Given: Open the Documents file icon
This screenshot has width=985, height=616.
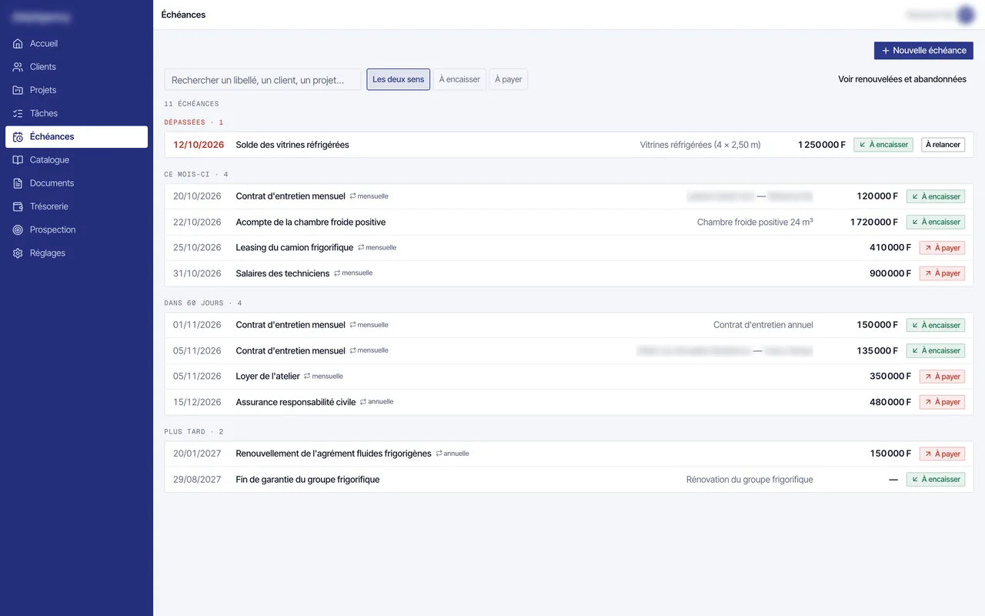Looking at the screenshot, I should point(18,183).
